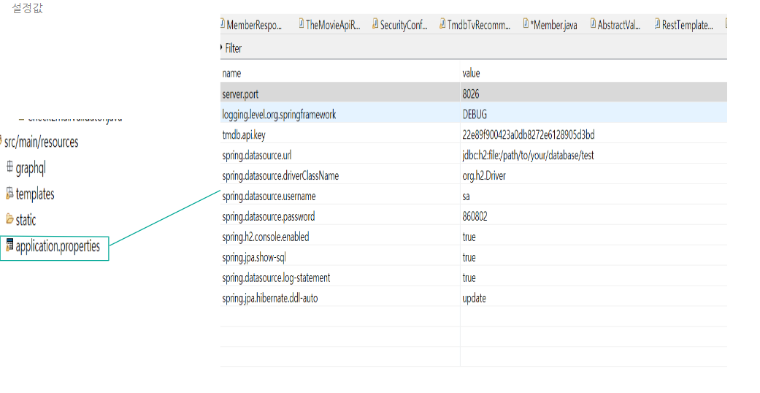Click the name column header
Screen dimensions: 760x393
(231, 73)
